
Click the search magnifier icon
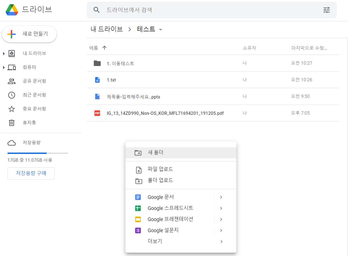[x=96, y=10]
